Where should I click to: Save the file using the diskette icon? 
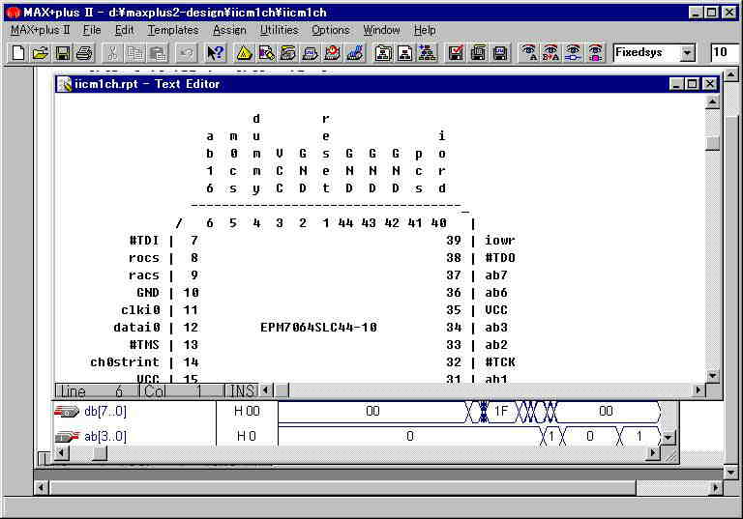pyautogui.click(x=62, y=53)
